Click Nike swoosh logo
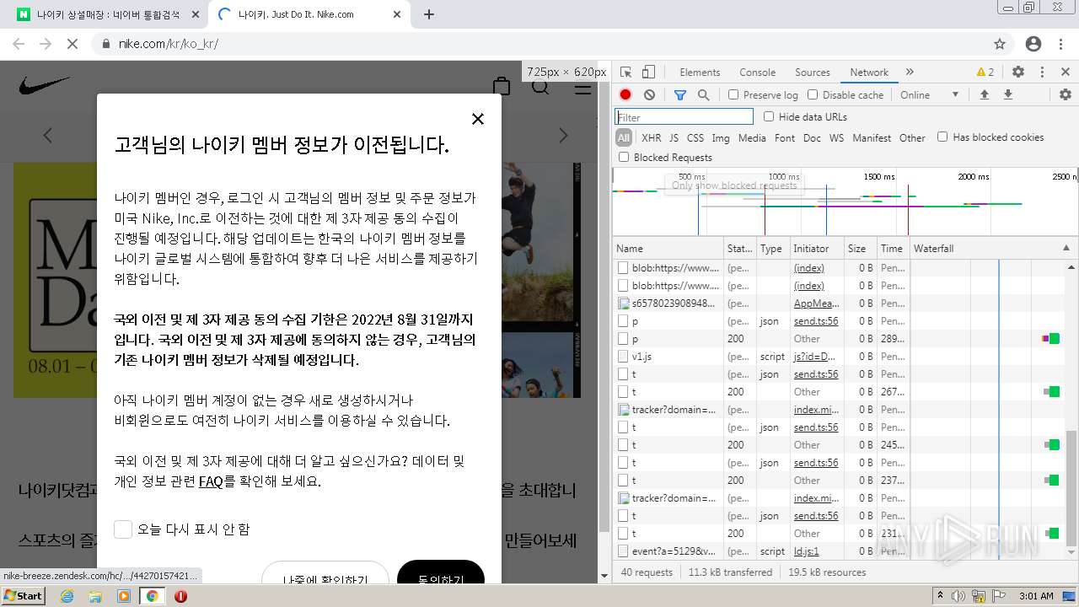Screen dimensions: 1079x607 click(x=45, y=86)
